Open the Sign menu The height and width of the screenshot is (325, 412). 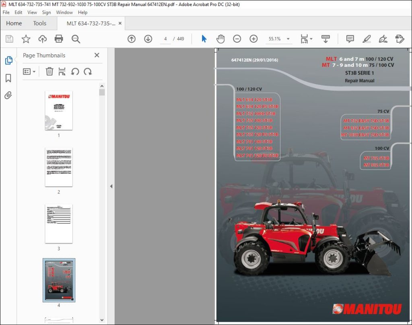pos(47,12)
